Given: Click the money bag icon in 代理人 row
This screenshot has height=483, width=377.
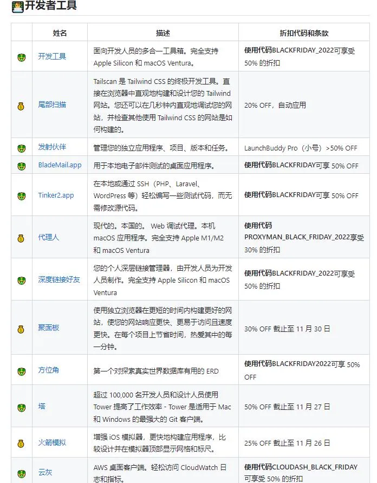Looking at the screenshot, I should 21,238.
